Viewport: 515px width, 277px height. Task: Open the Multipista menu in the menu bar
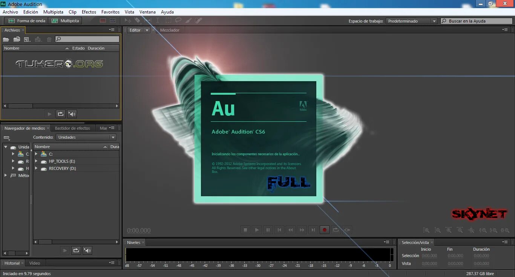click(53, 12)
